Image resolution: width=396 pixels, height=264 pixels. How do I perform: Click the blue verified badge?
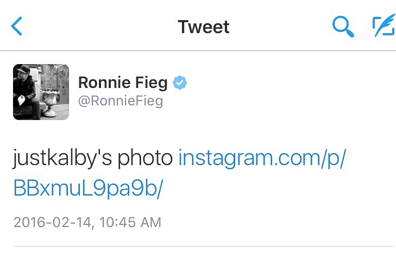pyautogui.click(x=180, y=83)
